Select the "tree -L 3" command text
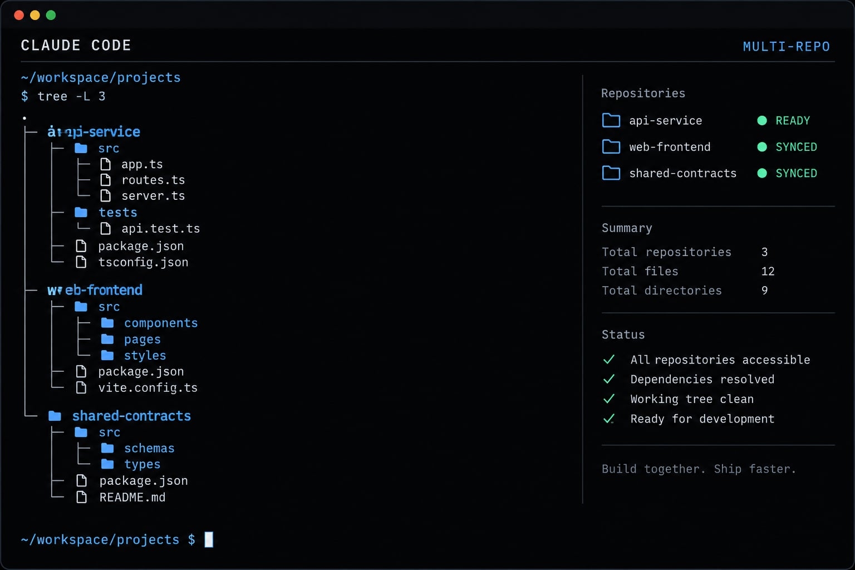Screen dimensions: 855x570 pyautogui.click(x=71, y=96)
